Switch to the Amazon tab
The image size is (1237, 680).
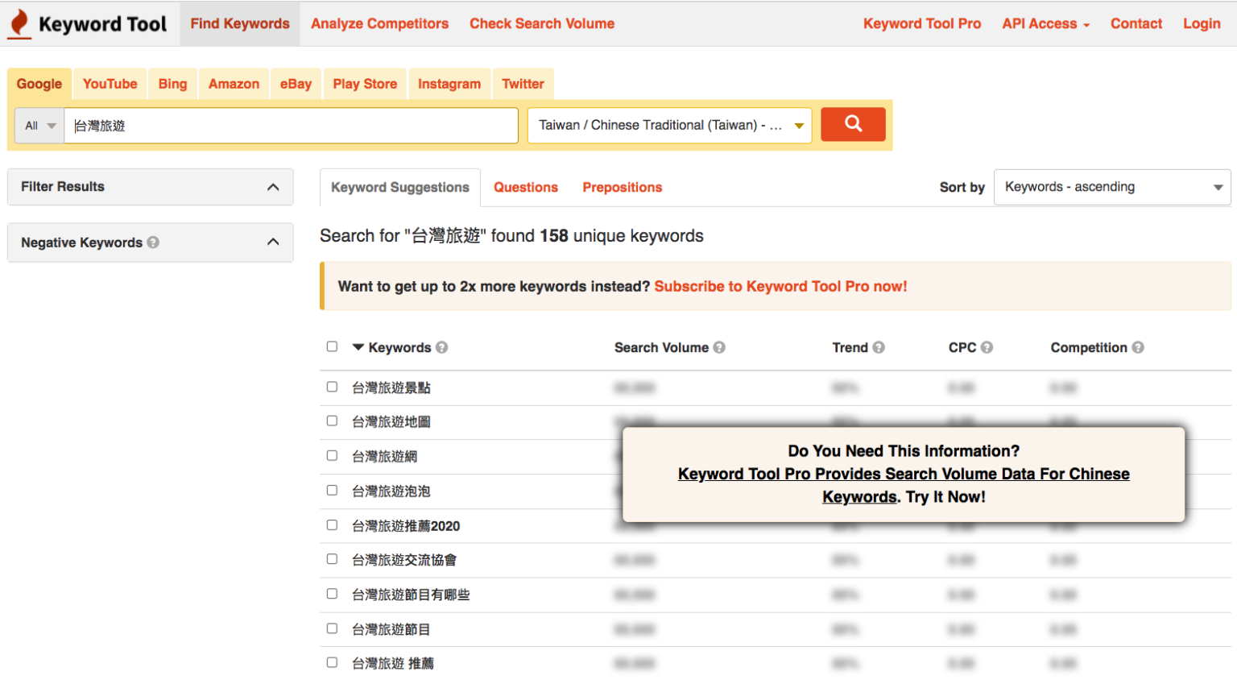point(234,84)
